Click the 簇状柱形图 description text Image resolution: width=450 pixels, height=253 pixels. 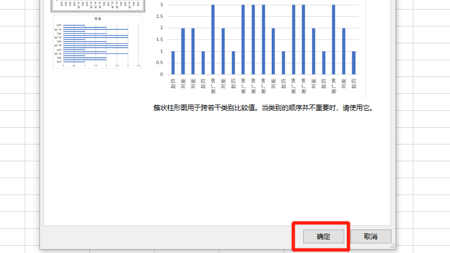pos(263,108)
